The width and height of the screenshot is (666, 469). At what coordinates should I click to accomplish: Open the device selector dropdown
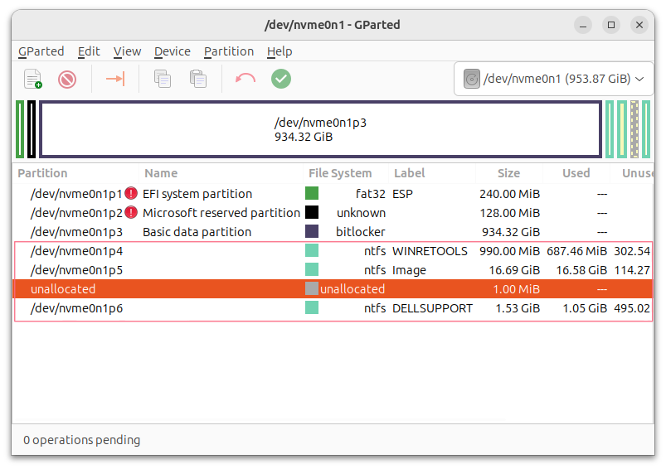tap(553, 80)
